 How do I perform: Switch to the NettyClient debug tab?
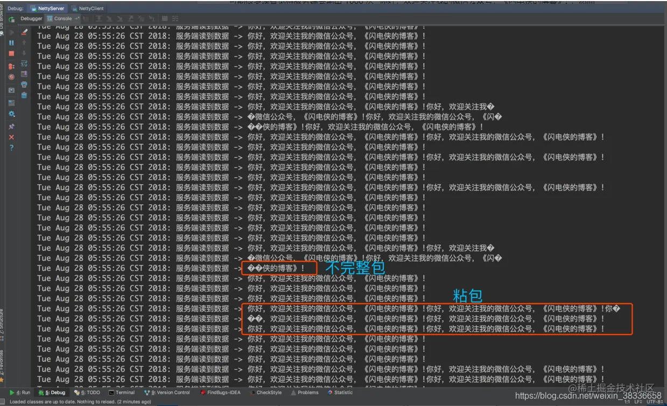pyautogui.click(x=87, y=9)
